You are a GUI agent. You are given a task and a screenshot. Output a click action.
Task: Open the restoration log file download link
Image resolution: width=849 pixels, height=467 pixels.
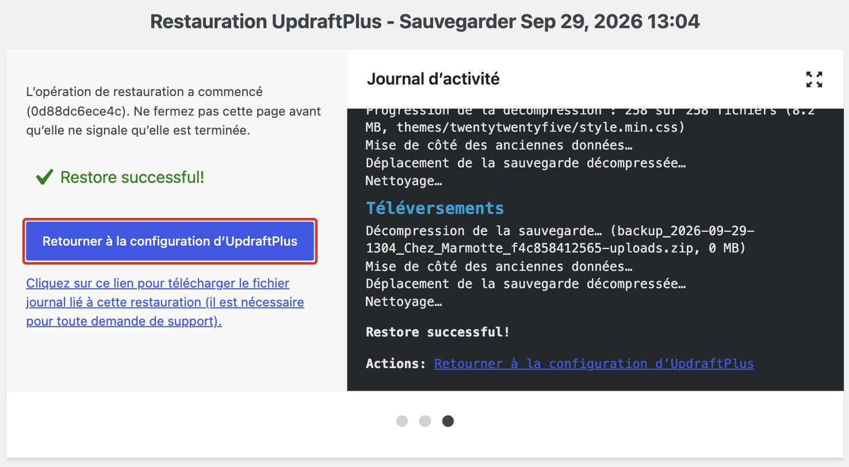pos(165,303)
